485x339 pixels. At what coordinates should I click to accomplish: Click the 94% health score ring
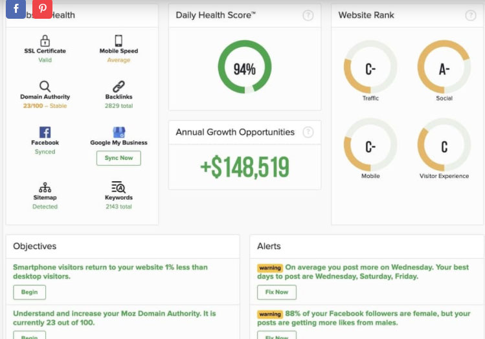click(244, 69)
